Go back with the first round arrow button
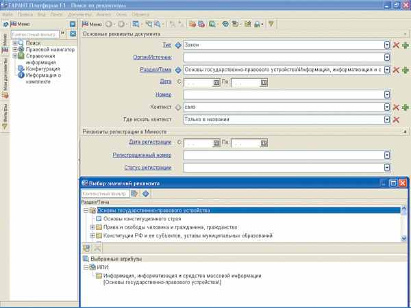411x308 pixels. click(x=108, y=25)
